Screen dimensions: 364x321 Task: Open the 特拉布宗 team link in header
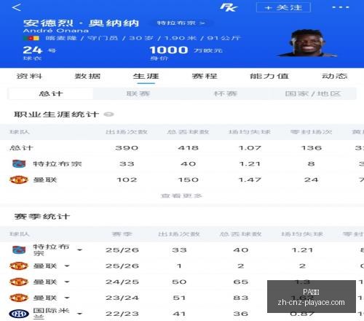point(181,23)
